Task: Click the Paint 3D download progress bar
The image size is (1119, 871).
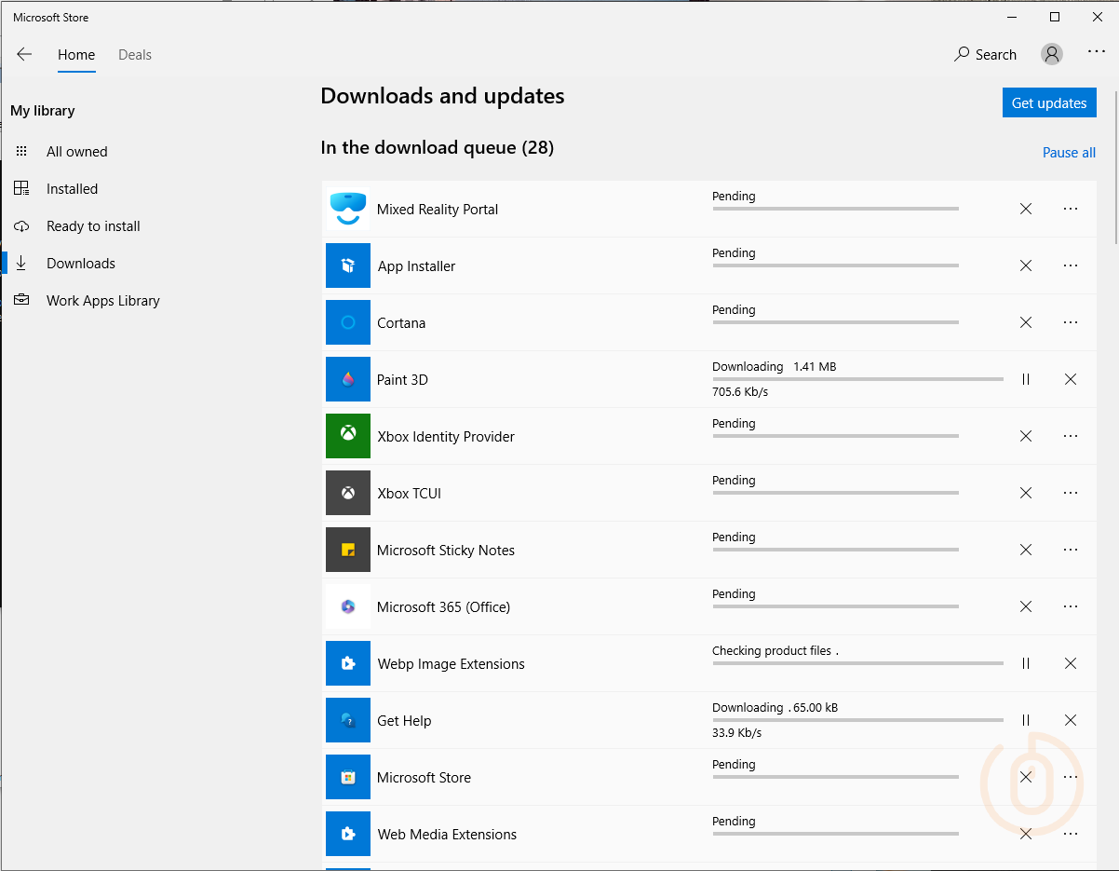Action: tap(857, 379)
